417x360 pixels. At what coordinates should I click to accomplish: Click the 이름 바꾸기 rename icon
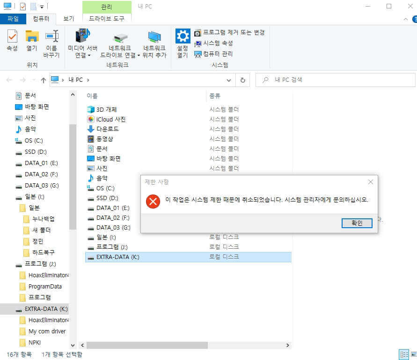pyautogui.click(x=51, y=36)
